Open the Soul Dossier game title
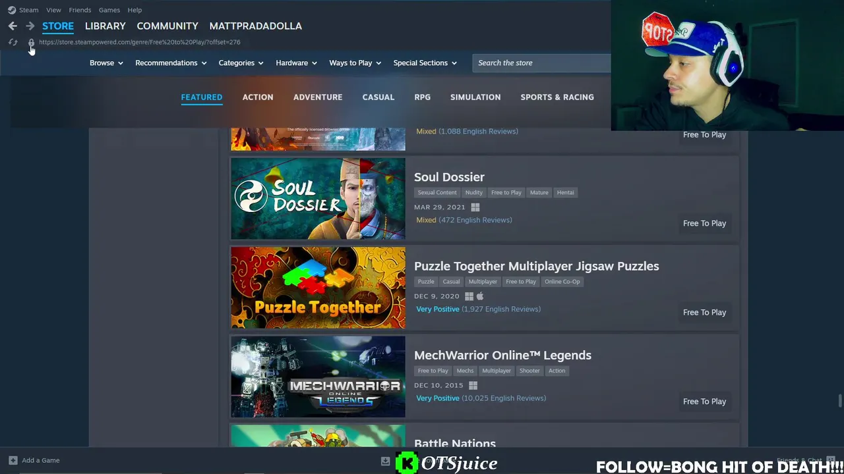844x474 pixels. pyautogui.click(x=449, y=177)
